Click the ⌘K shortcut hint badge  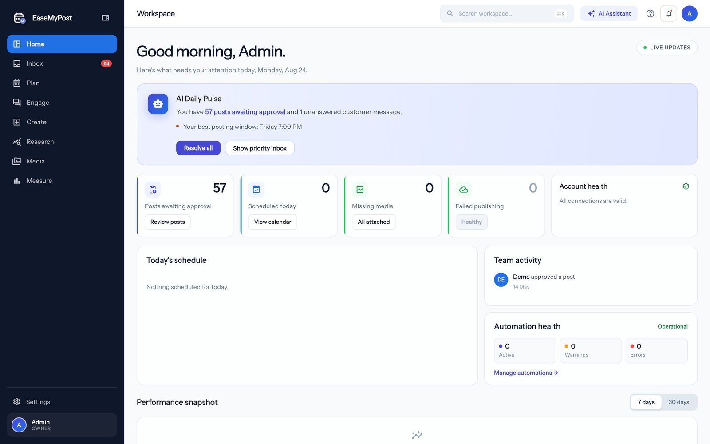pyautogui.click(x=561, y=14)
